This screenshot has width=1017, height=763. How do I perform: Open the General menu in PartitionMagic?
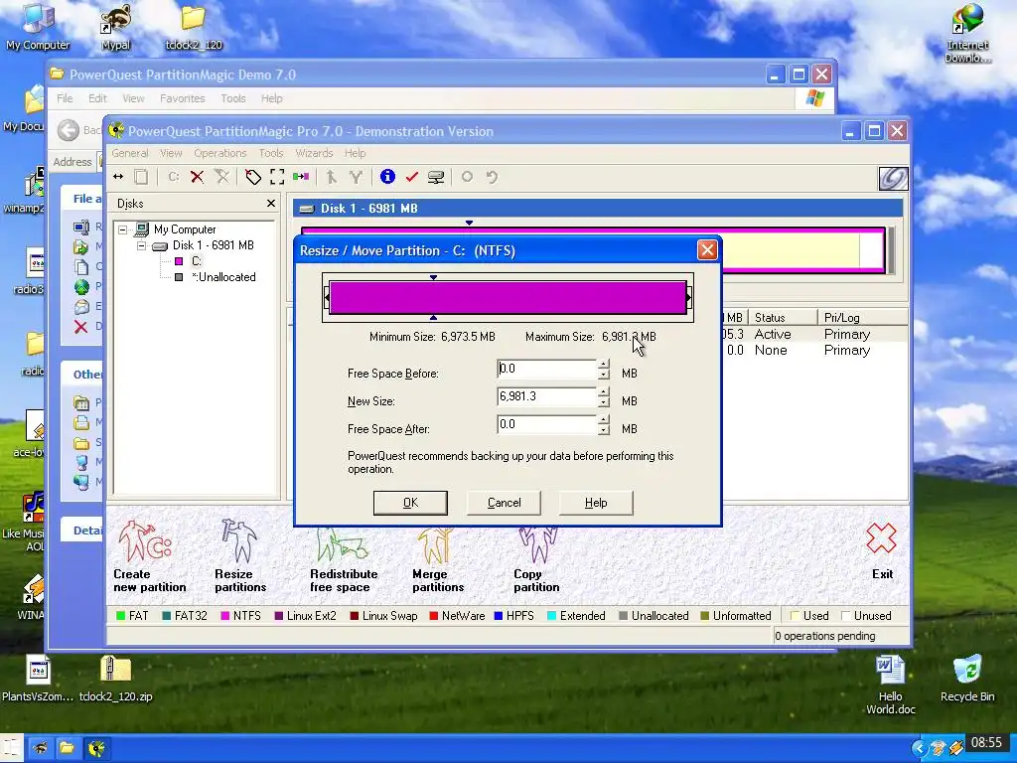[x=130, y=153]
